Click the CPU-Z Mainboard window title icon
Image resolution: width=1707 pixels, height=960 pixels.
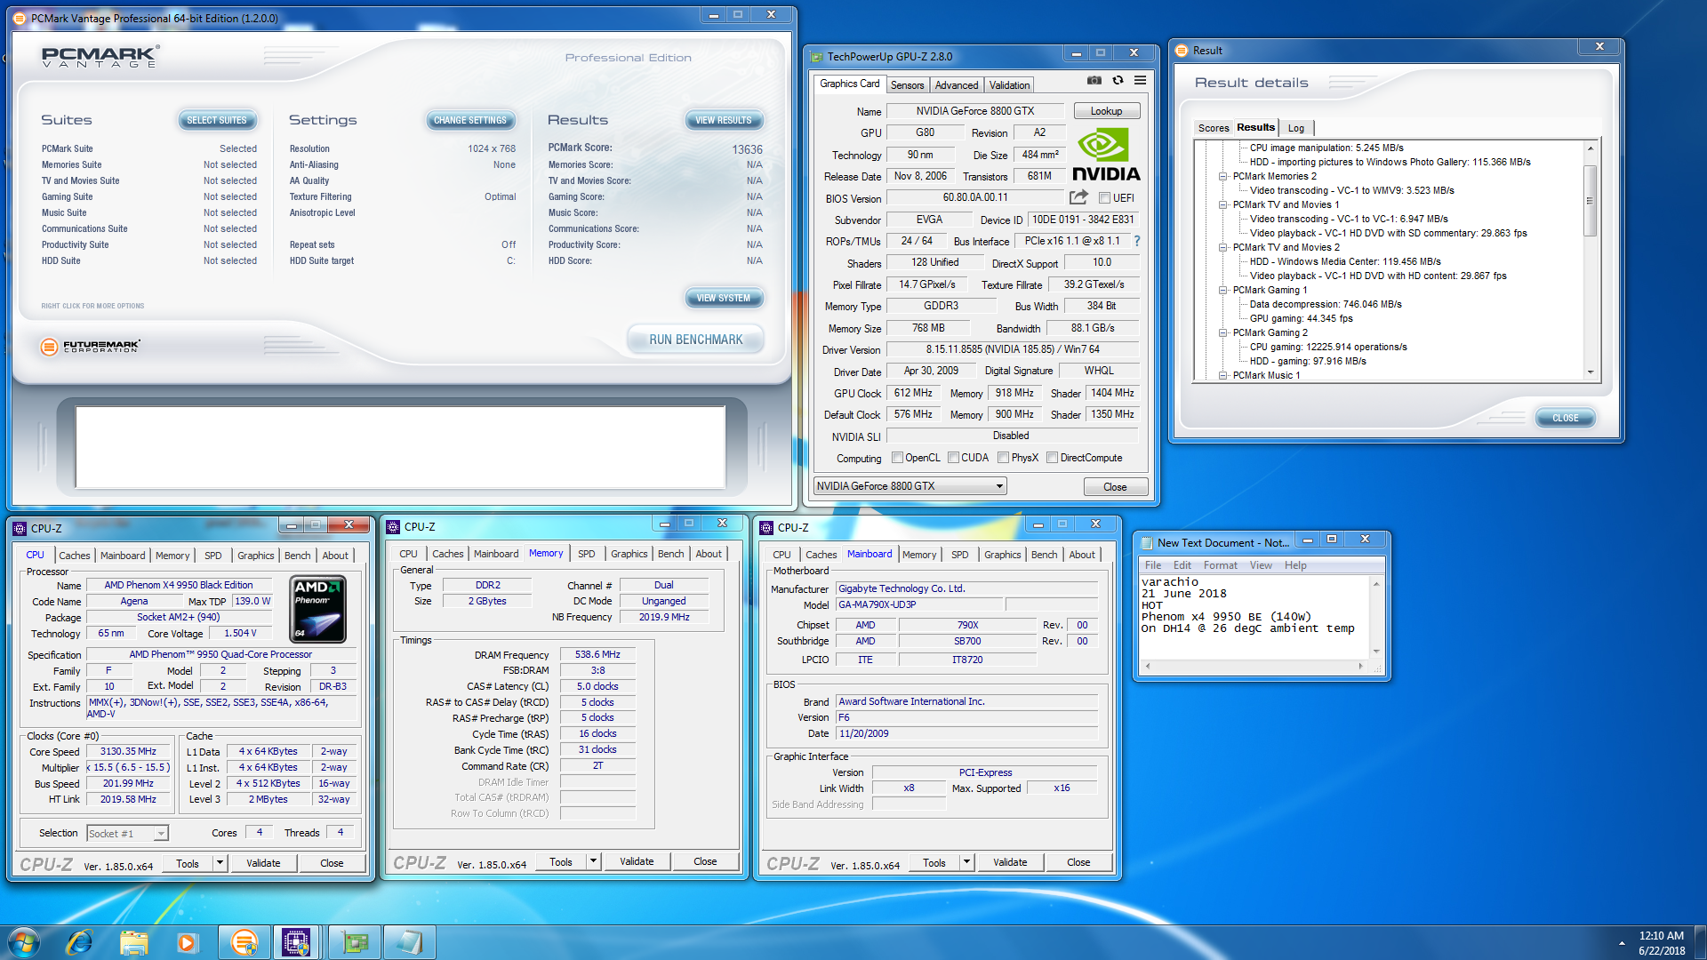point(766,527)
